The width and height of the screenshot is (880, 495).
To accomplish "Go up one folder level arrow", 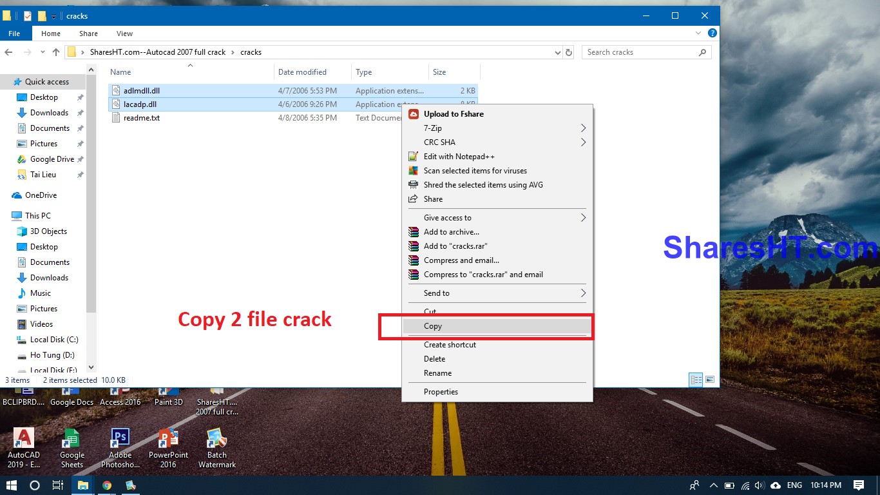I will (x=56, y=52).
